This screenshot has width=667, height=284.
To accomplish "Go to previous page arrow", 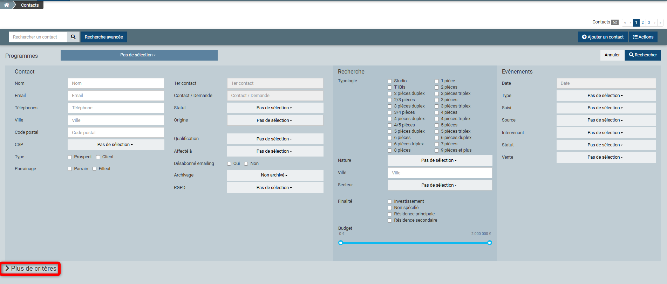I will 631,22.
